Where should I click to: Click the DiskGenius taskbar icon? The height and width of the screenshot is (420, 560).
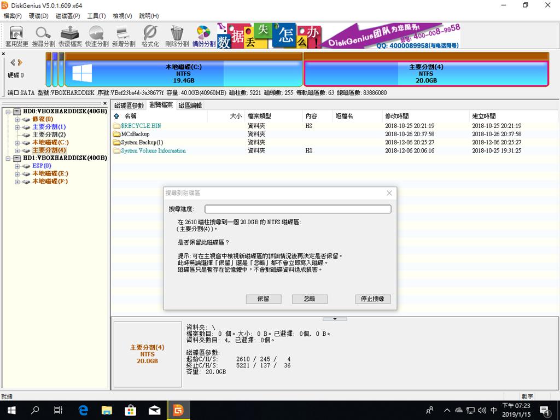click(178, 410)
